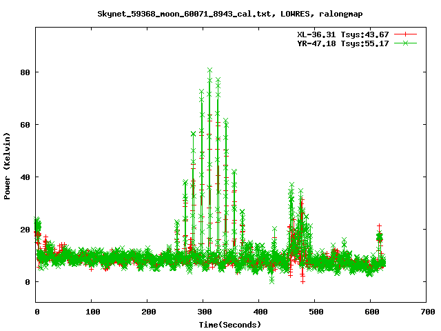Click the red plus legend line sample
This screenshot has height=331, width=441.
tap(405, 34)
